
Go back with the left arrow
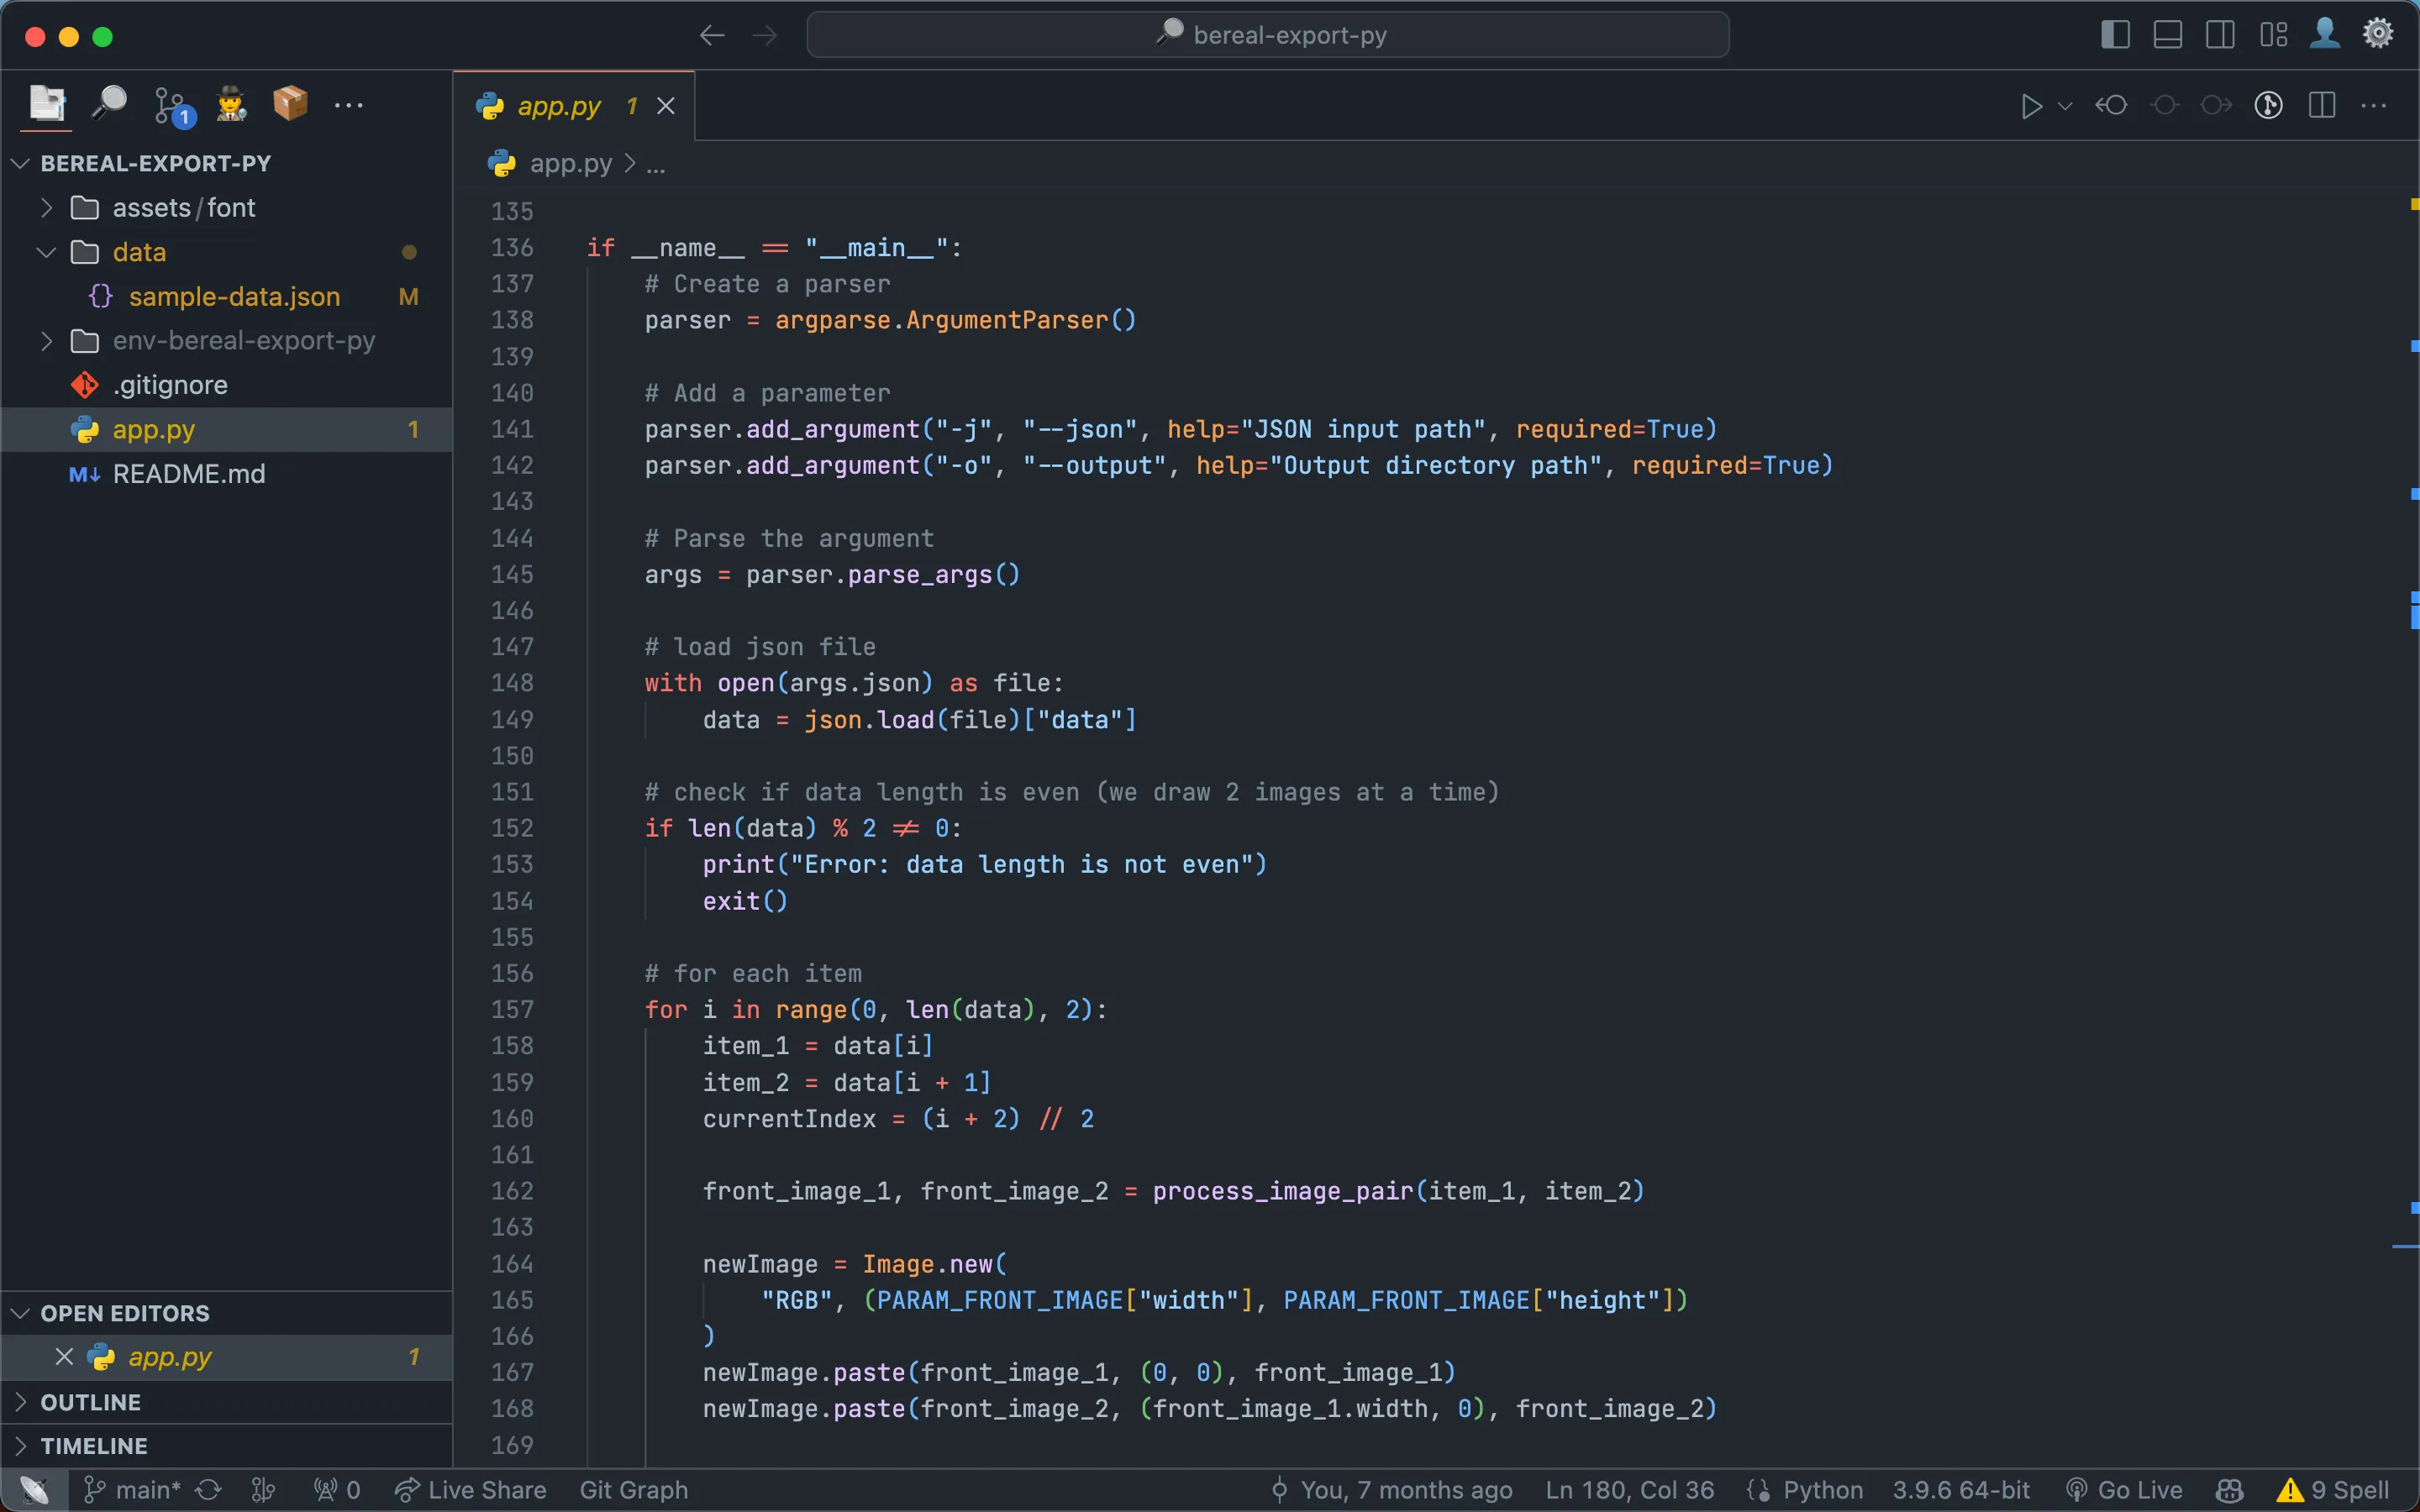711,36
